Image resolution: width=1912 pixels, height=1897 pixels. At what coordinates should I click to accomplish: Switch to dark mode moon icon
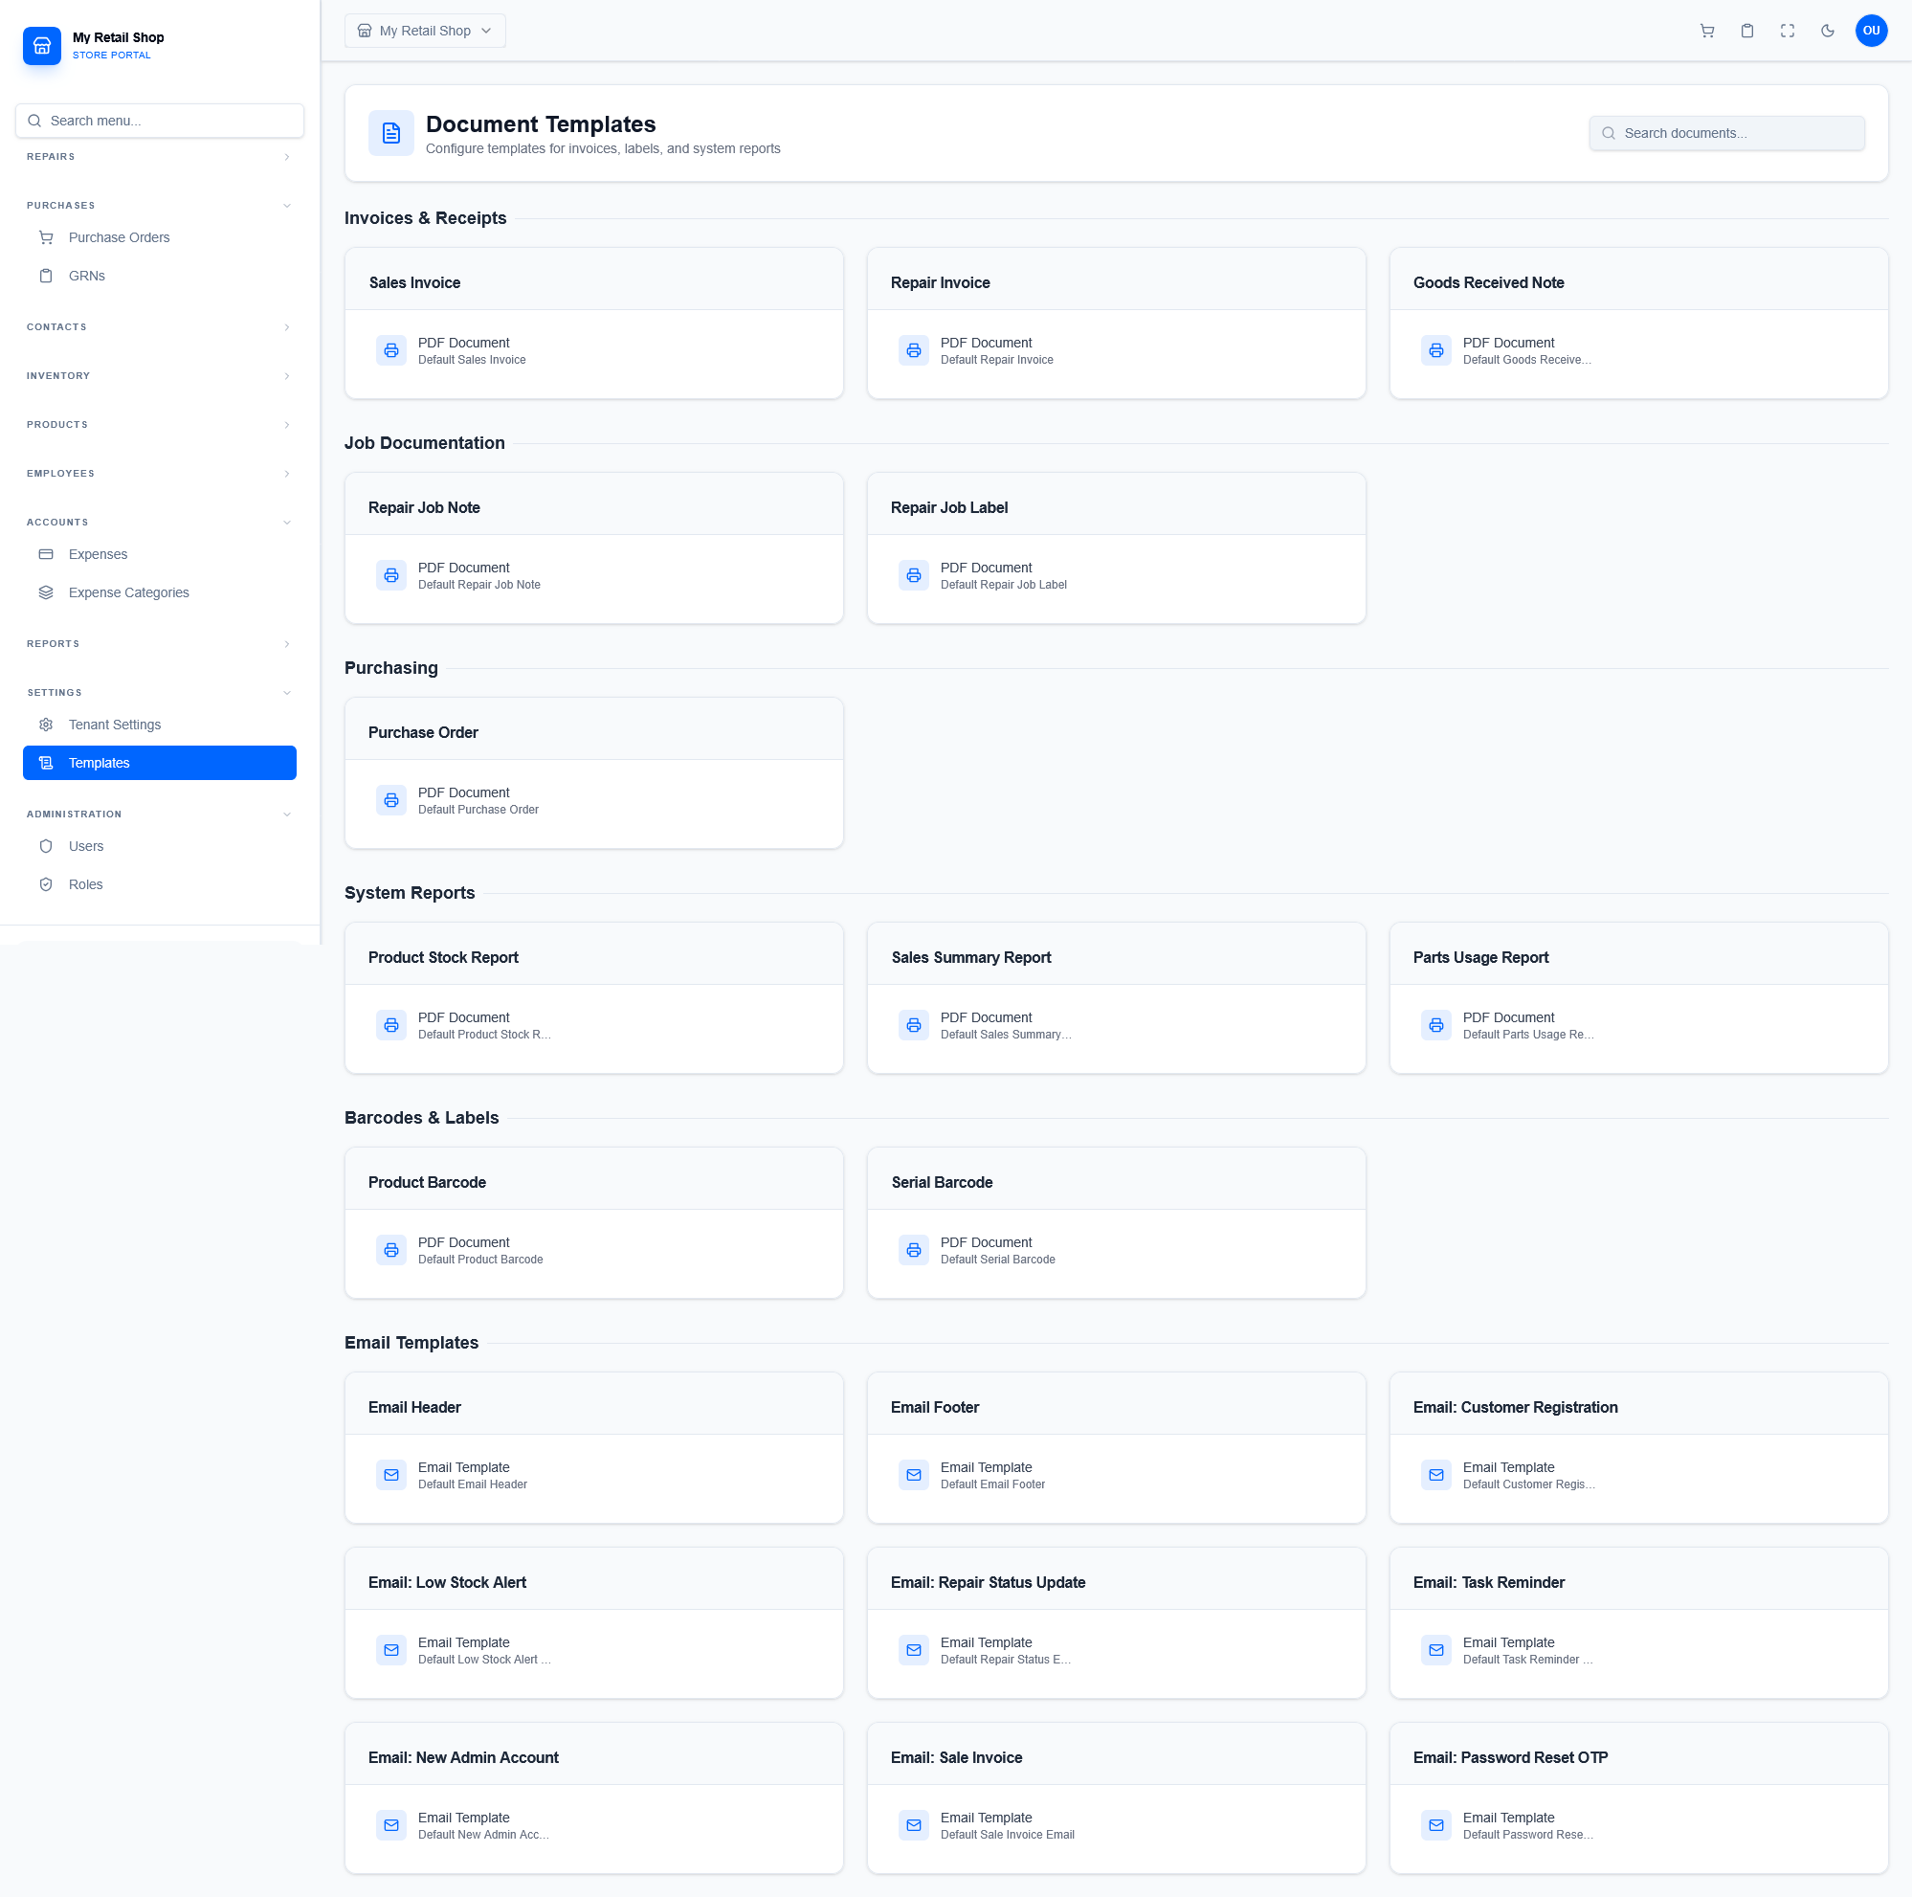(x=1828, y=31)
